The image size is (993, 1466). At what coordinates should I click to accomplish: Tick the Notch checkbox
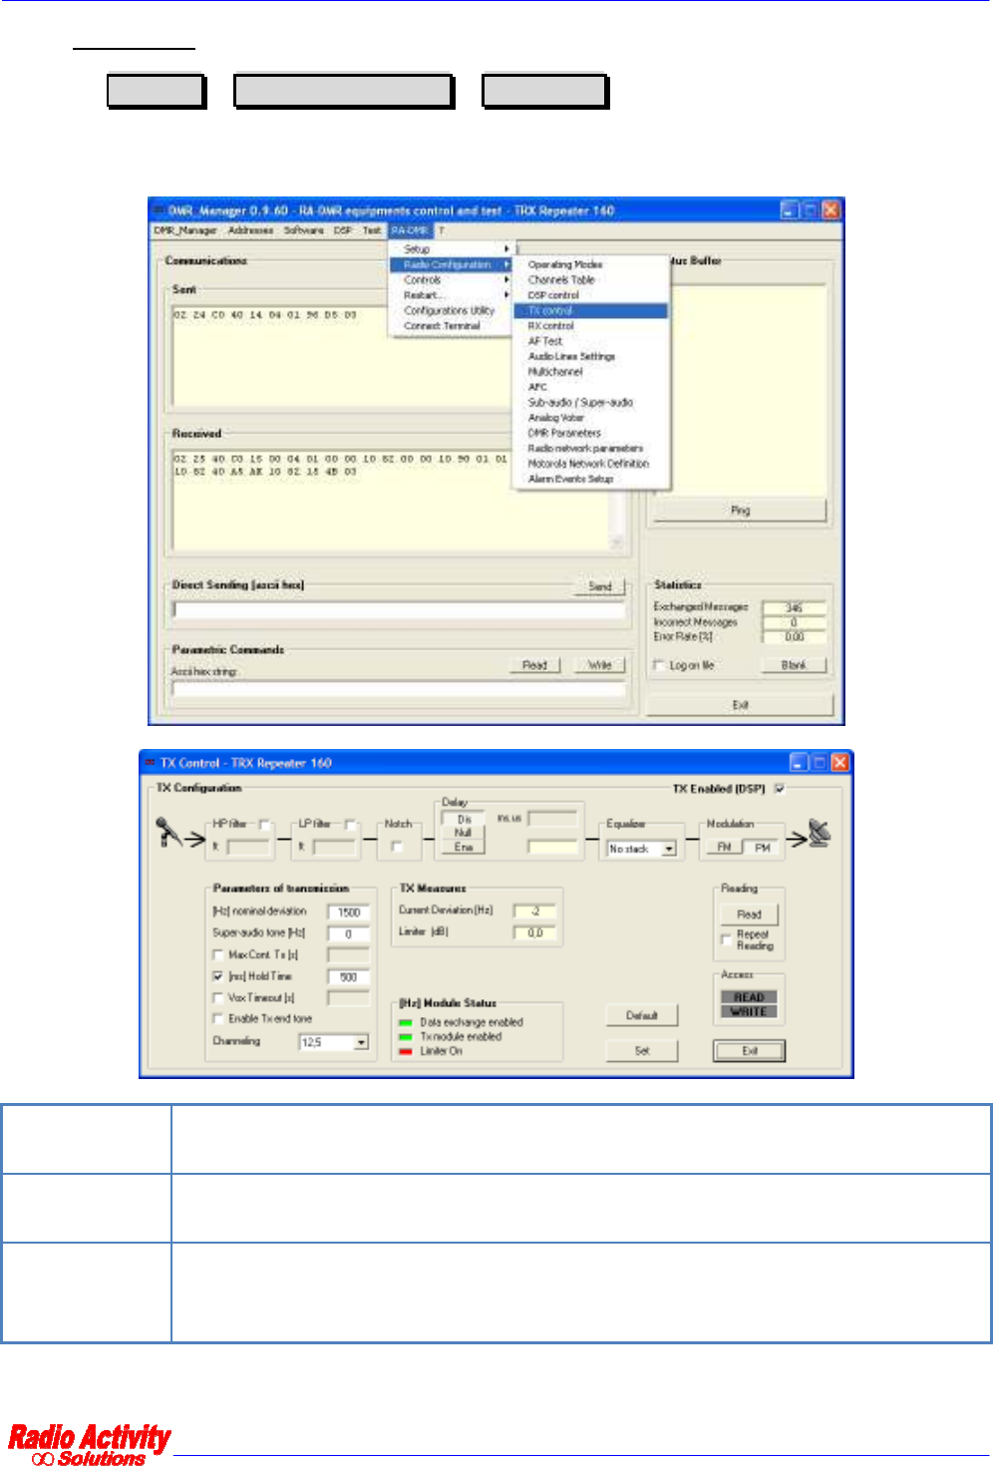click(x=397, y=847)
